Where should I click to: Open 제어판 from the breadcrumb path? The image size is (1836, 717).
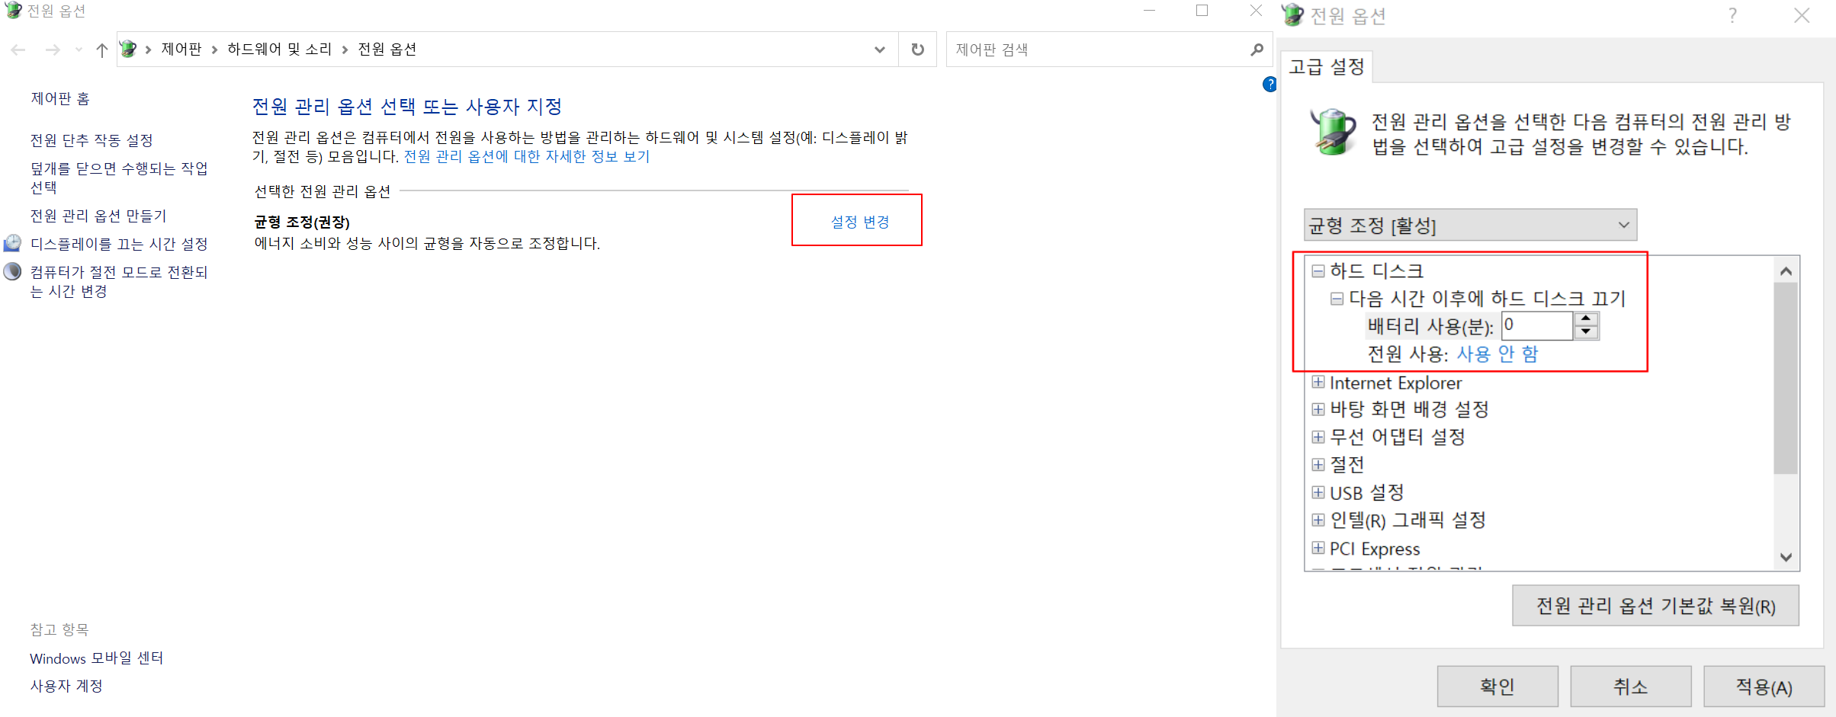(x=181, y=49)
